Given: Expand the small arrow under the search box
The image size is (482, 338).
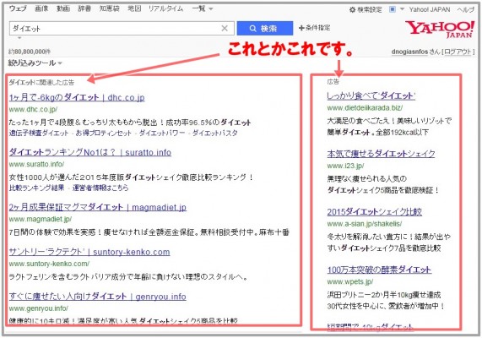Looking at the screenshot, I should click(x=19, y=38).
